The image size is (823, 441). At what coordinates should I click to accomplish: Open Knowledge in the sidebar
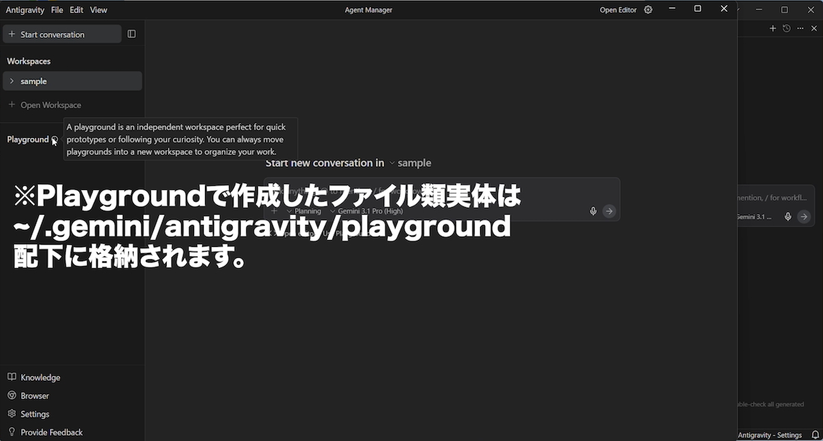[x=40, y=377]
